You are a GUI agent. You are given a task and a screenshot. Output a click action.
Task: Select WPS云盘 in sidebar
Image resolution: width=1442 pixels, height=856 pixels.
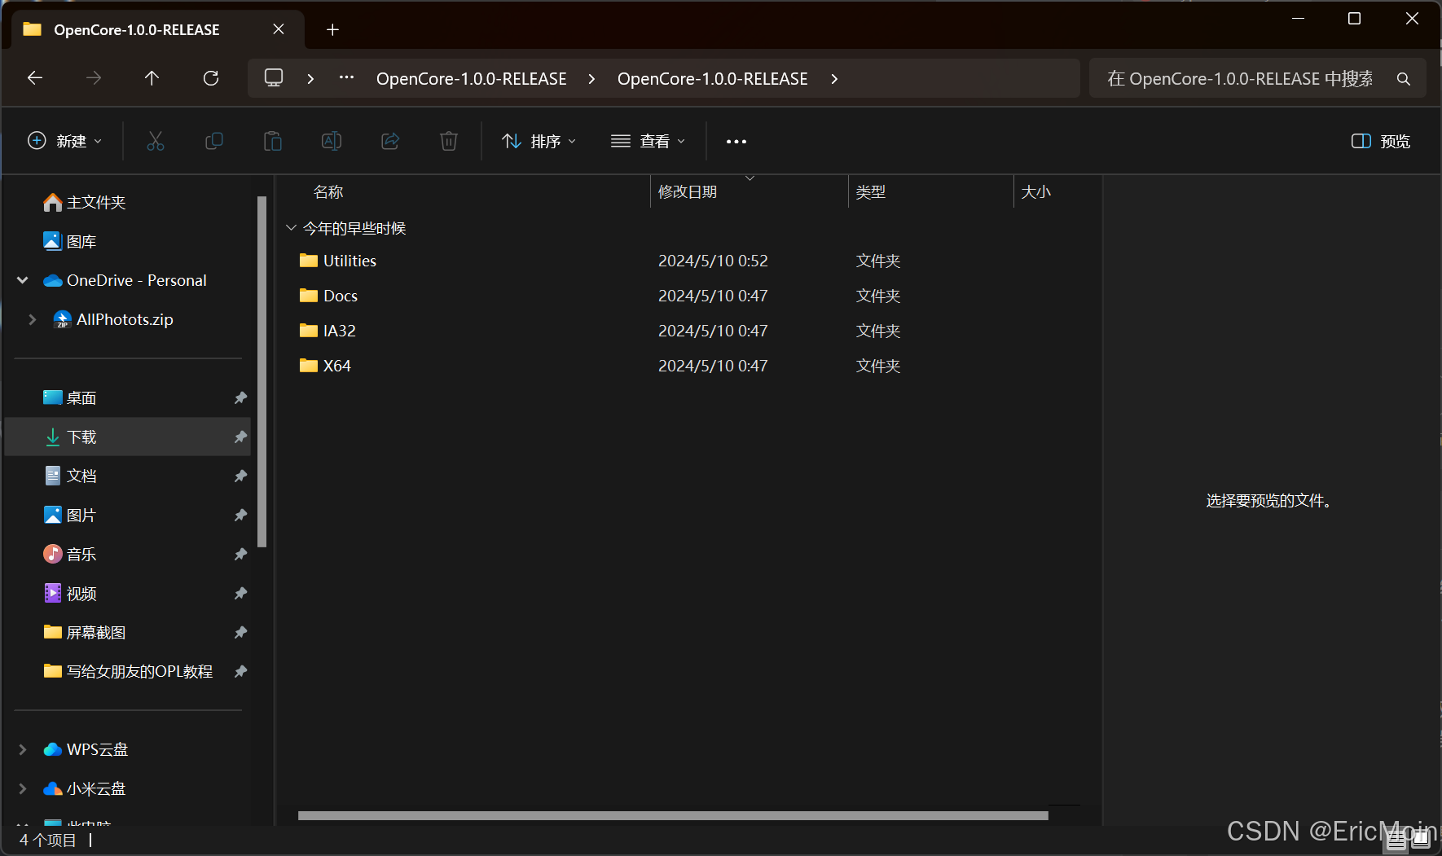tap(98, 749)
